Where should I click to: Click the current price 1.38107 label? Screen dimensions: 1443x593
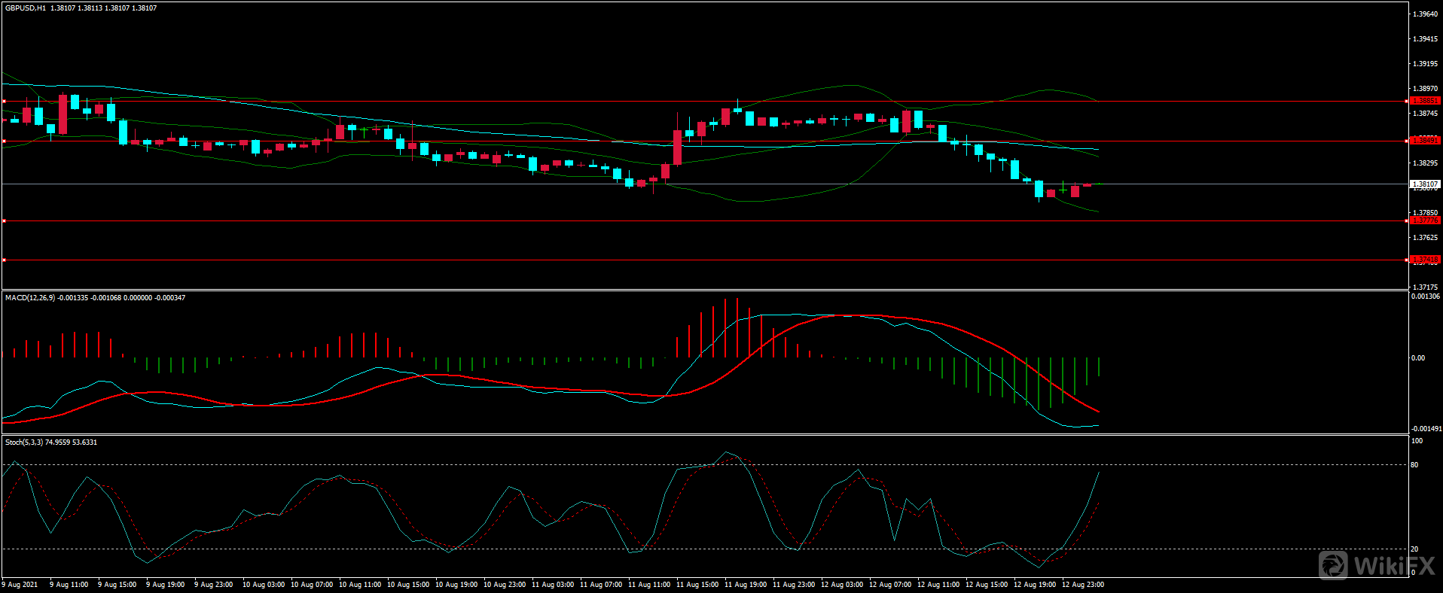1424,184
